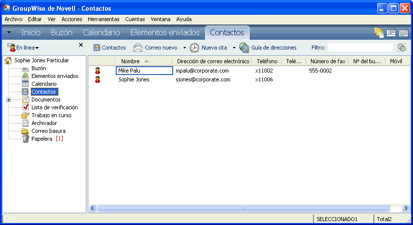Click the Buzón folder icon in tree
413x225 pixels.
(26, 69)
